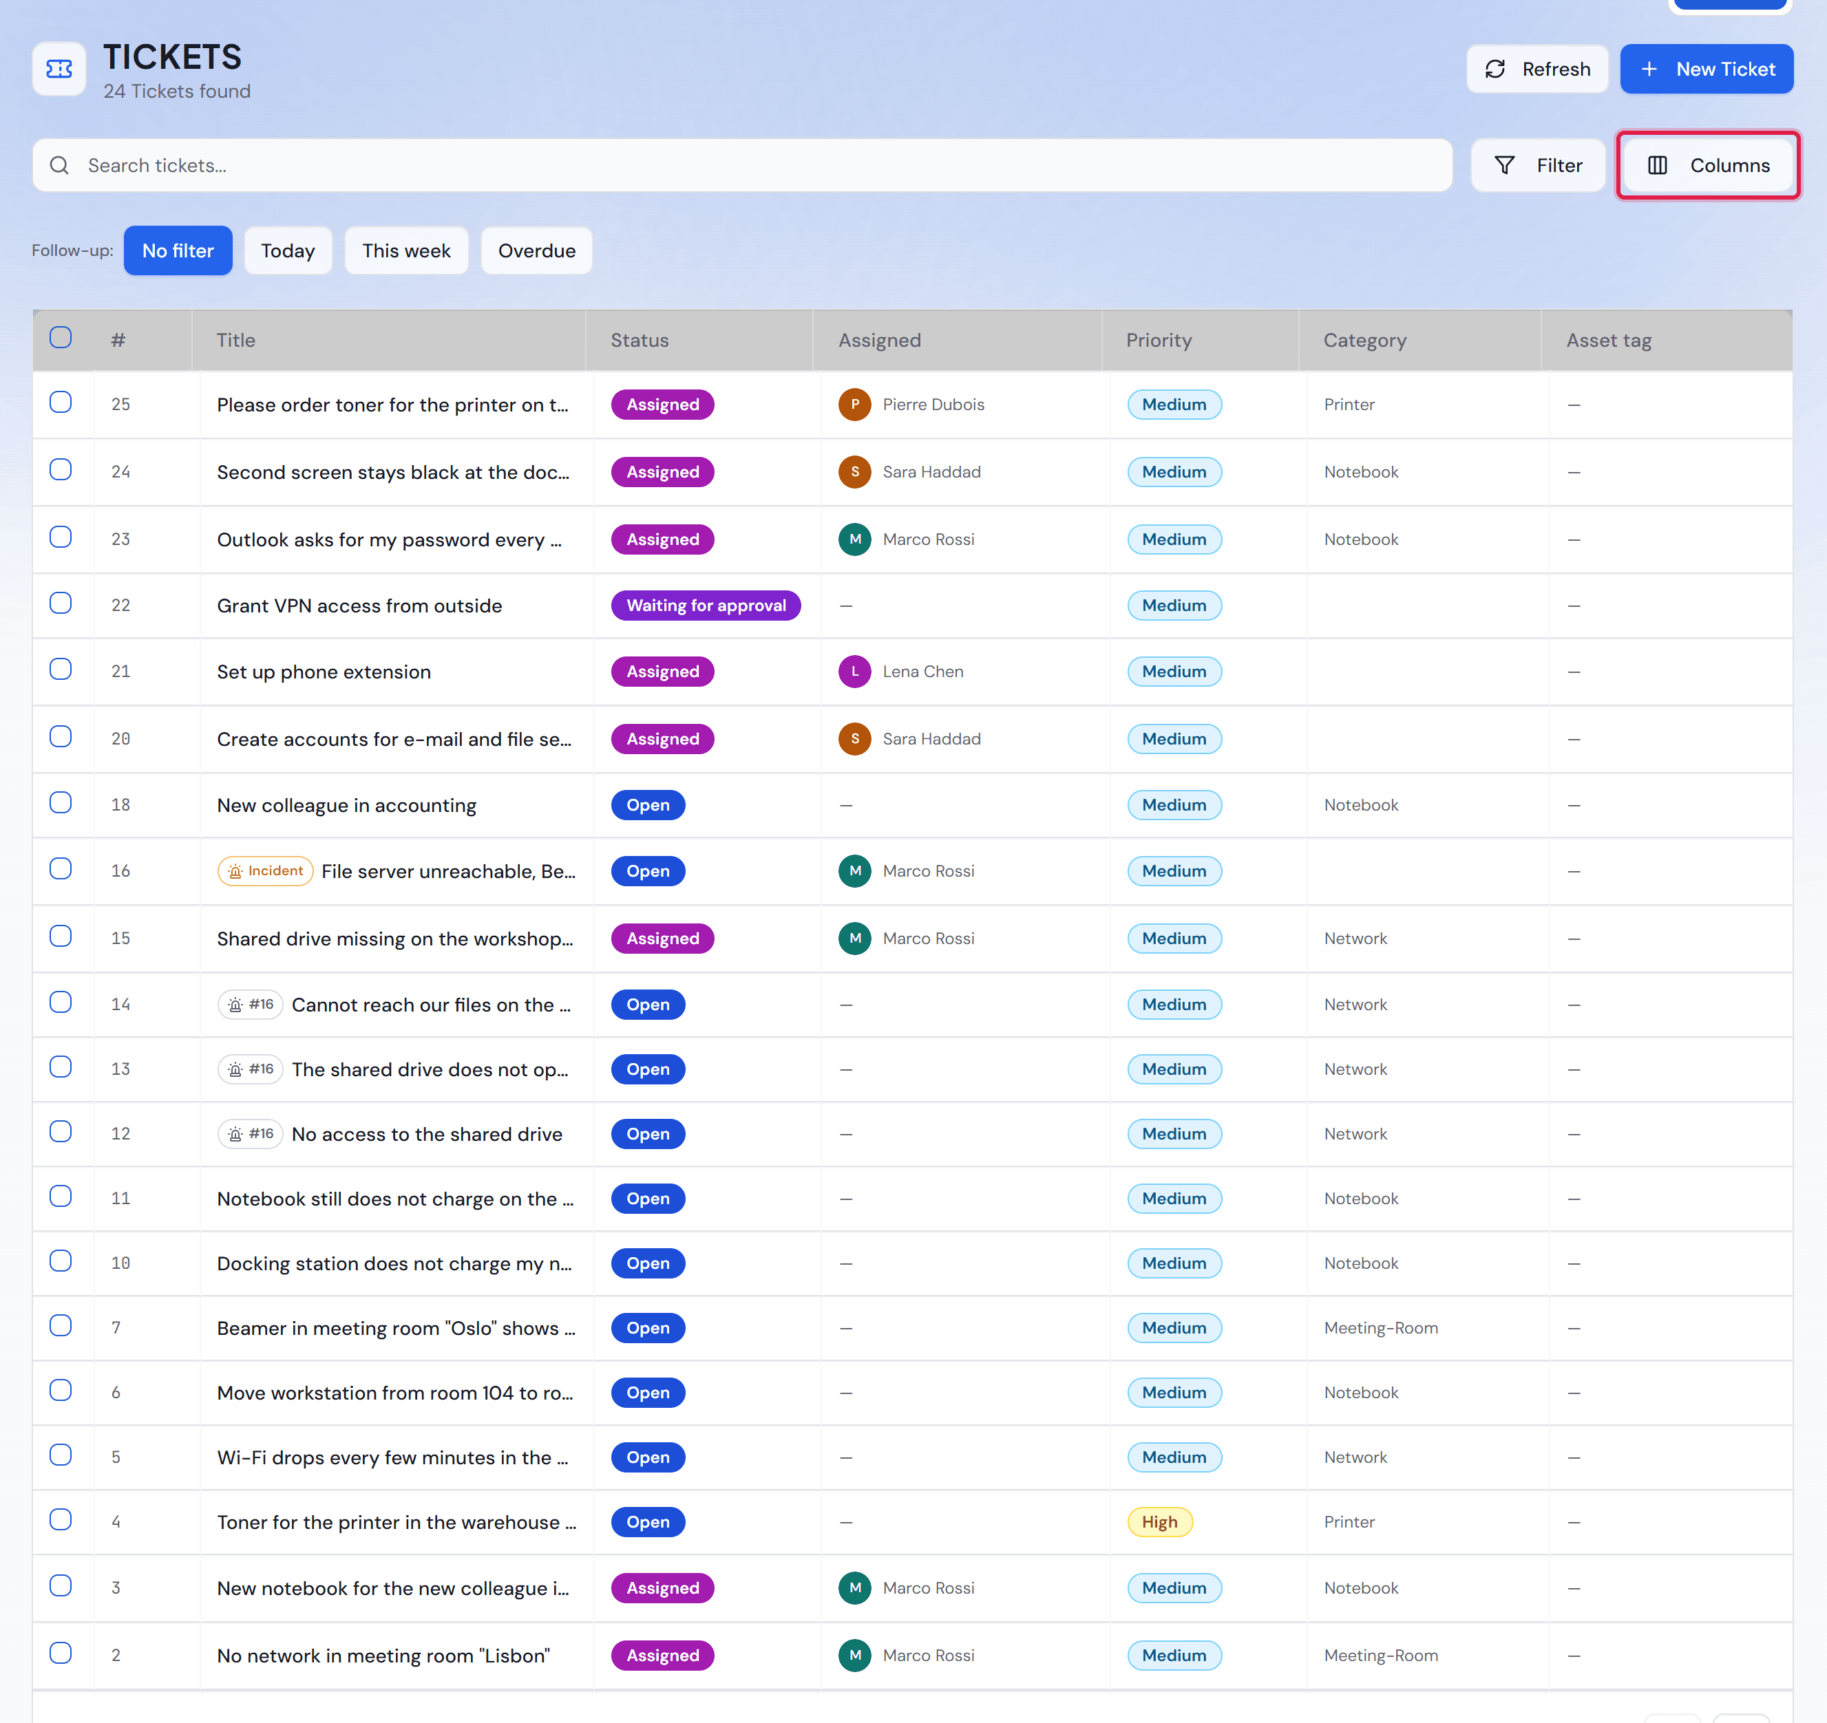The height and width of the screenshot is (1723, 1827).
Task: Click Lena Chen avatar on ticket 21
Action: (855, 672)
